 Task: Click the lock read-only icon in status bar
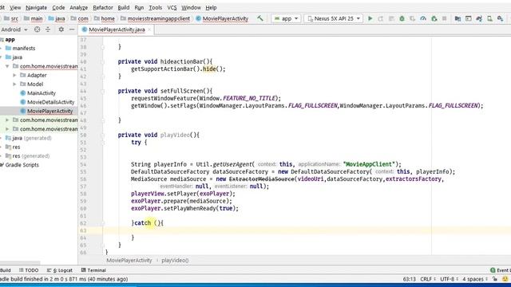pos(495,279)
